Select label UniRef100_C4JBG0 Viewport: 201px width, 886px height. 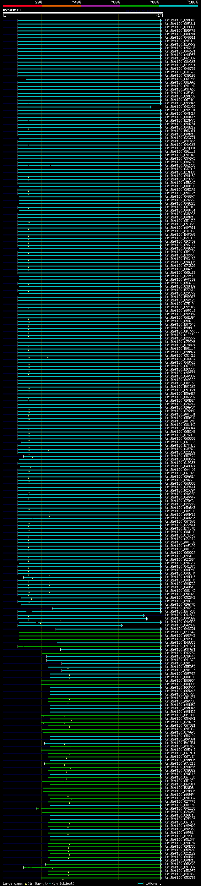[180, 615]
